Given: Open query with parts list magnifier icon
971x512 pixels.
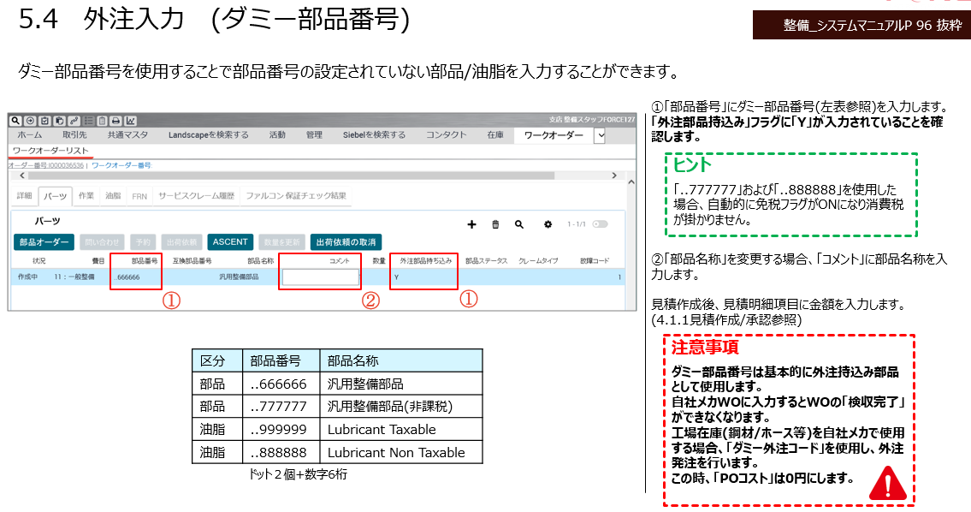Looking at the screenshot, I should (519, 224).
